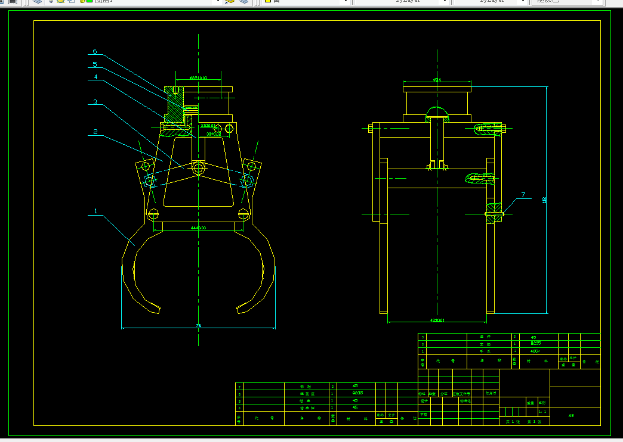Select part callout number 5

pos(94,64)
